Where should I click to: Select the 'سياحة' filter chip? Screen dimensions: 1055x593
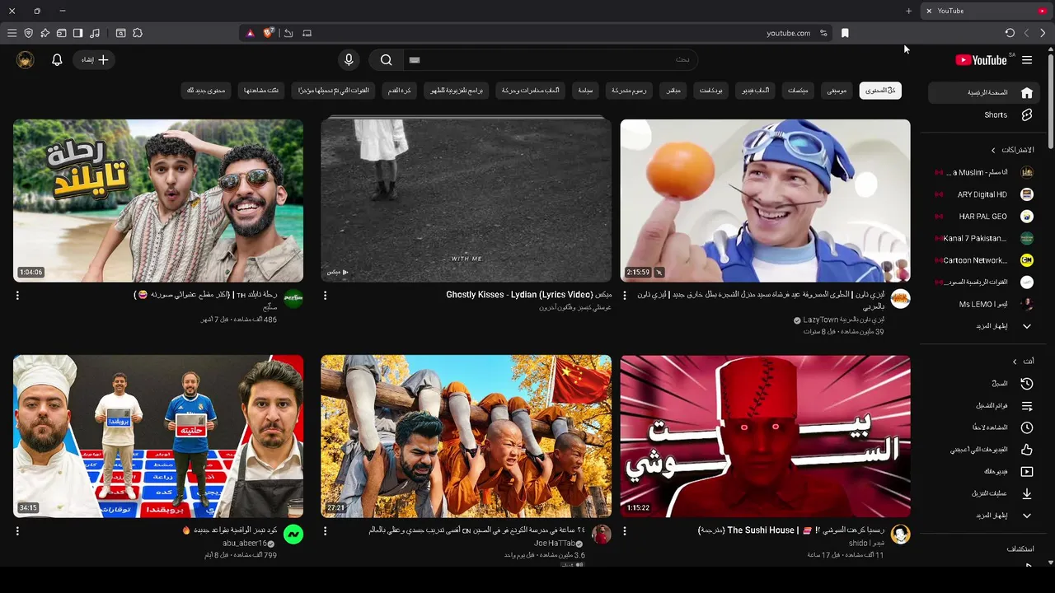click(x=584, y=91)
